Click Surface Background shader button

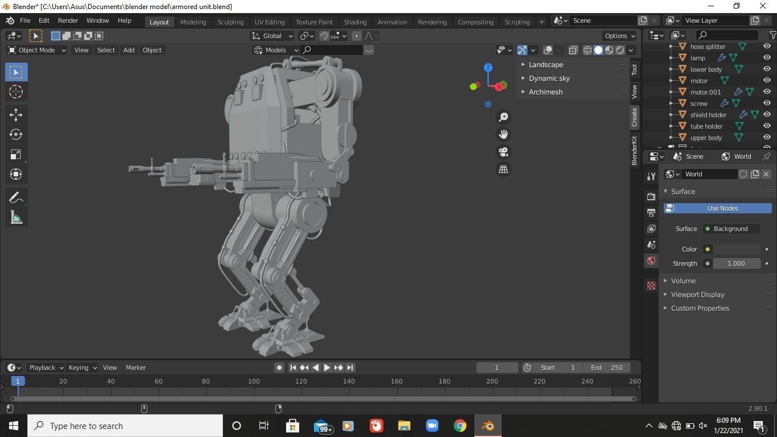731,229
